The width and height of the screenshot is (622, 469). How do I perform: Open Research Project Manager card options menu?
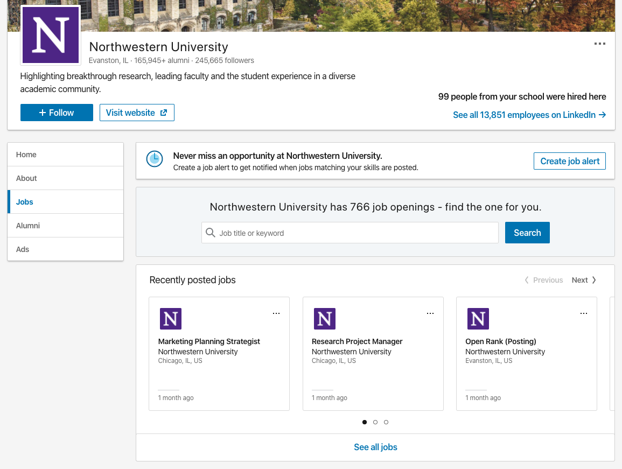click(x=430, y=313)
